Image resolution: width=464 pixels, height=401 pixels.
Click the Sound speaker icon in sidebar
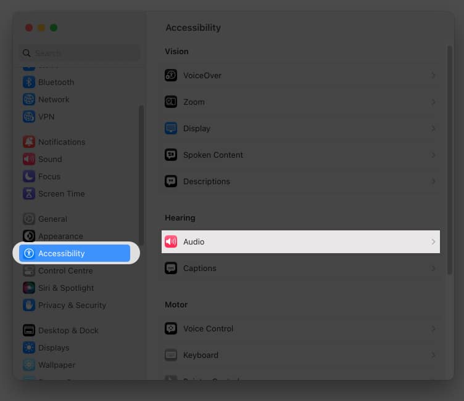coord(29,160)
